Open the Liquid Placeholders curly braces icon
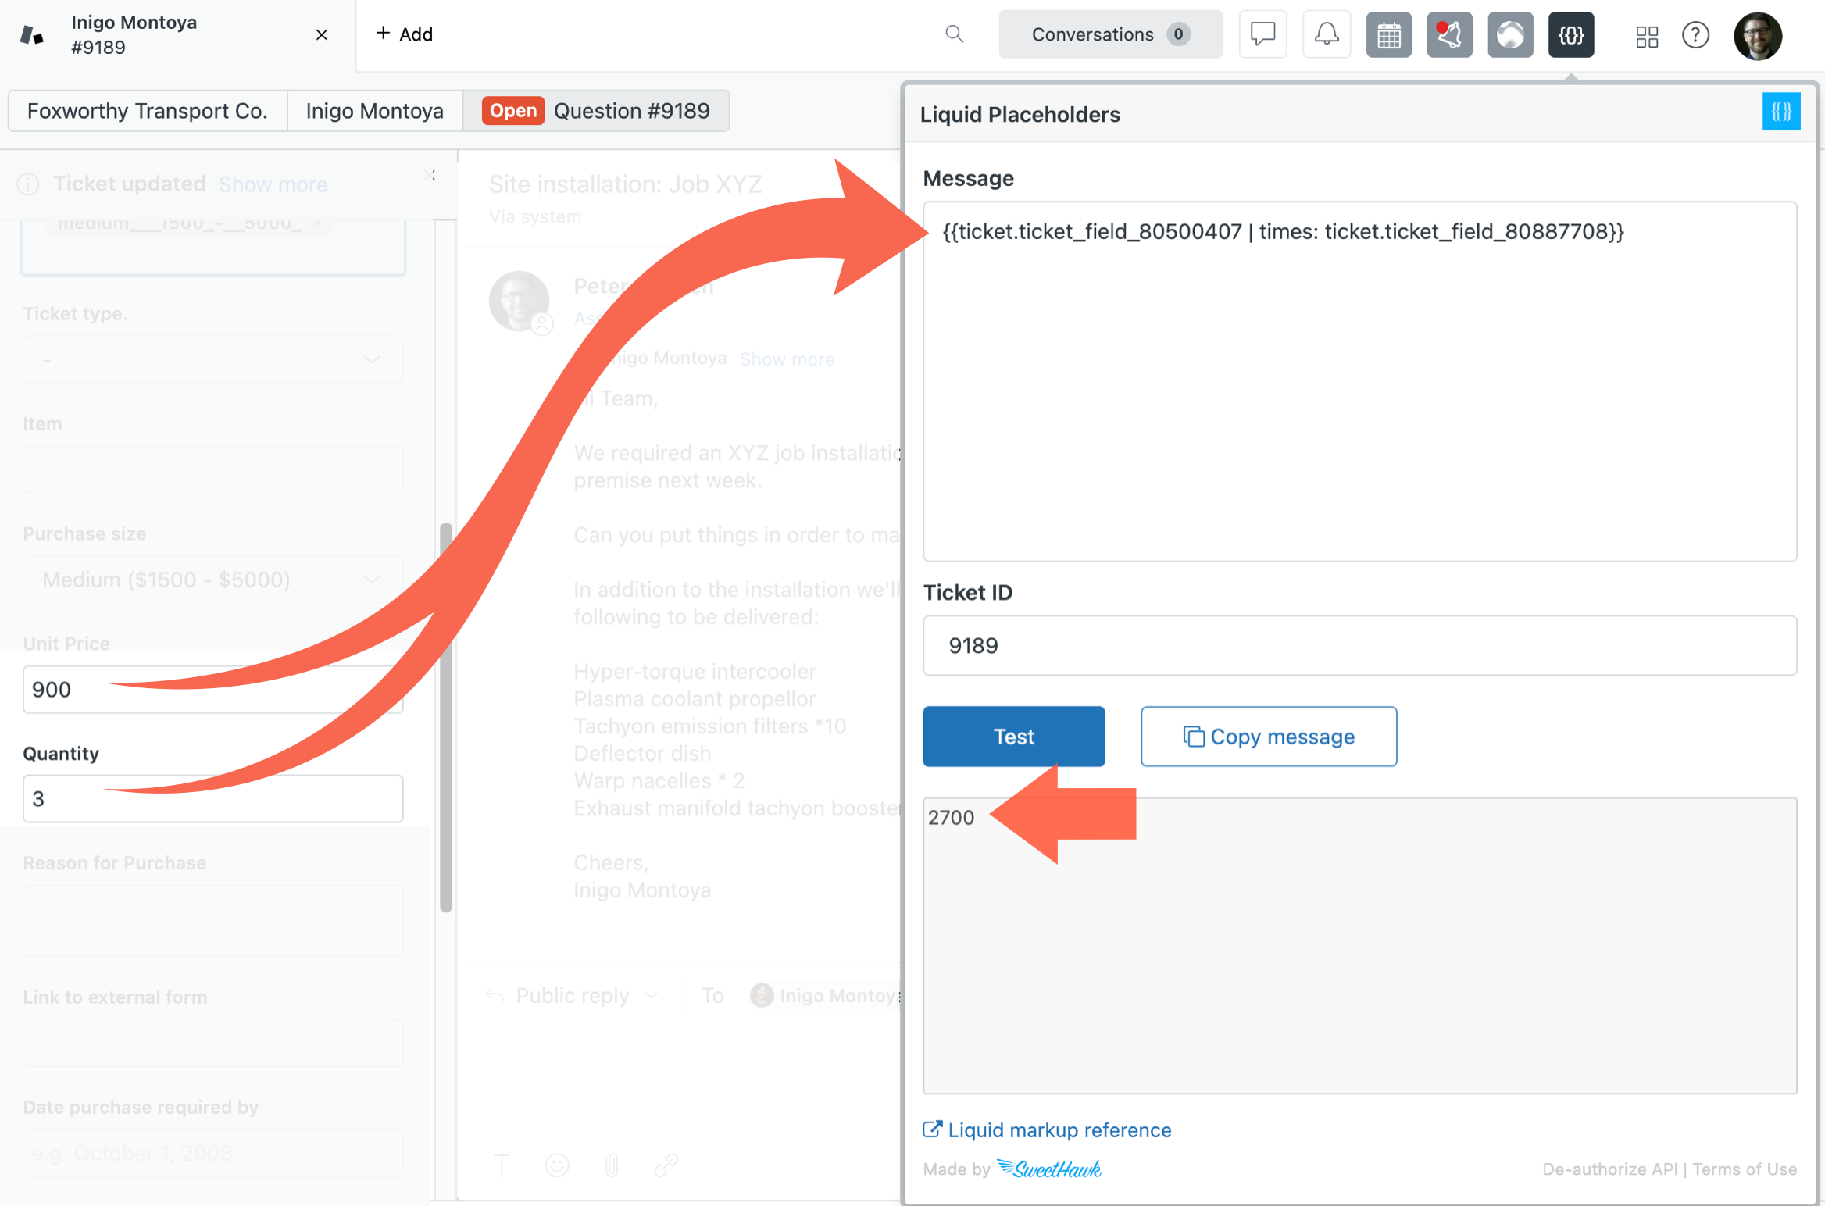The image size is (1825, 1206). (x=1571, y=34)
